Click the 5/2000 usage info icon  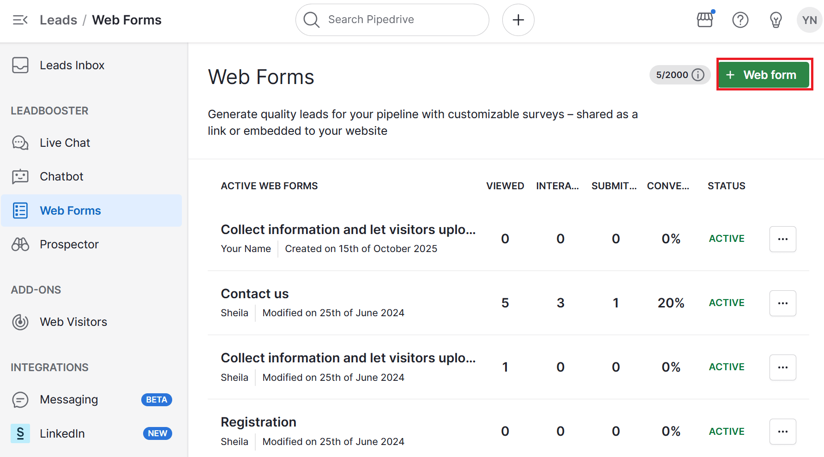click(698, 74)
